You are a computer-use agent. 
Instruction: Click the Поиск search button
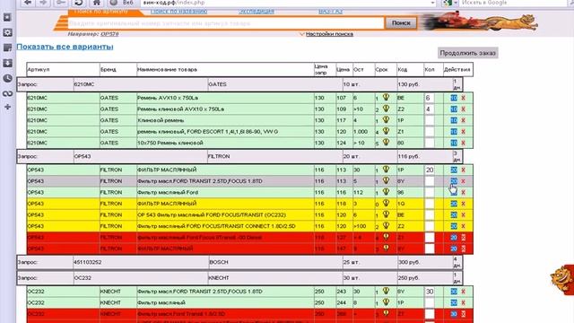click(x=401, y=23)
